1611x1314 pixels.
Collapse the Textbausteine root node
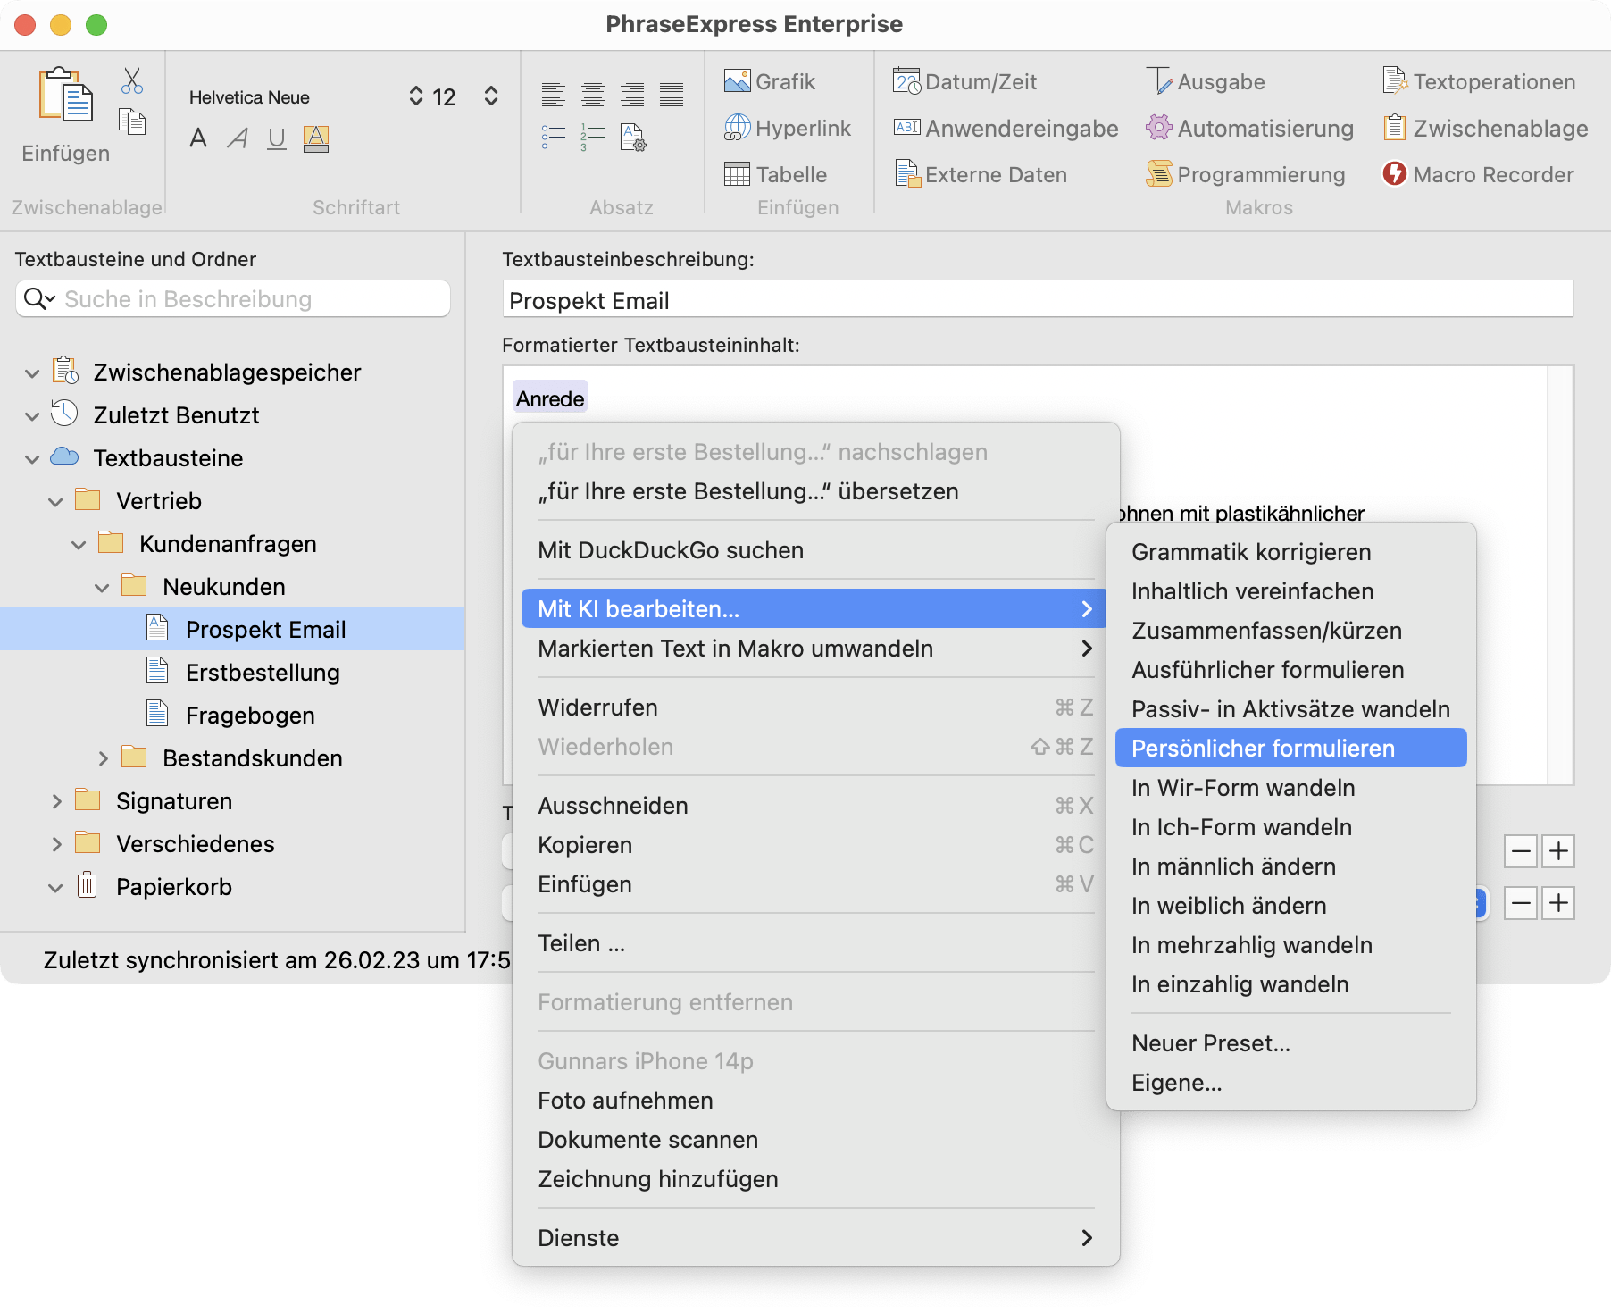(x=32, y=458)
